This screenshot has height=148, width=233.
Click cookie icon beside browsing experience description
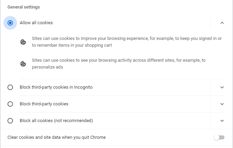pos(23,42)
